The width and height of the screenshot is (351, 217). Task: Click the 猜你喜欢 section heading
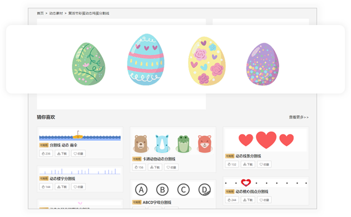(46, 117)
